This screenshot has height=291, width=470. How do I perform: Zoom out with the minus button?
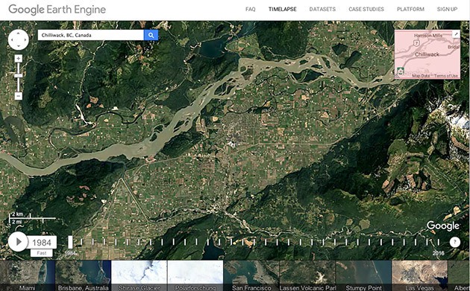tap(19, 96)
